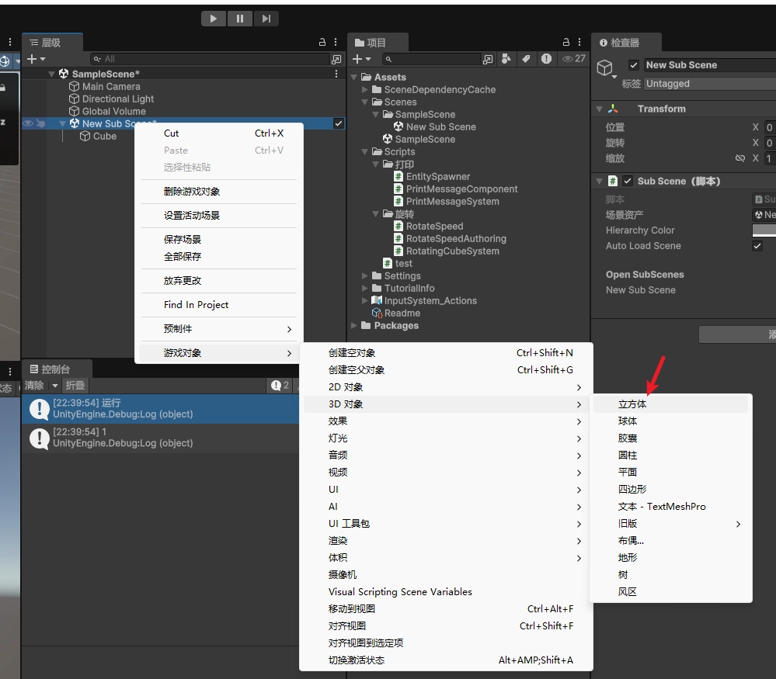Expand the 预制件 submenu
The image size is (776, 679).
219,329
